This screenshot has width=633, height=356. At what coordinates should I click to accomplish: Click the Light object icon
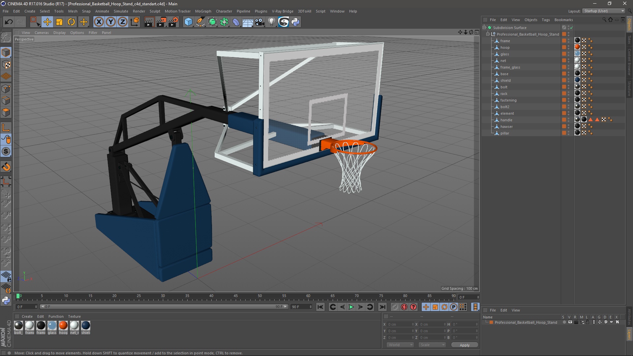coord(271,22)
